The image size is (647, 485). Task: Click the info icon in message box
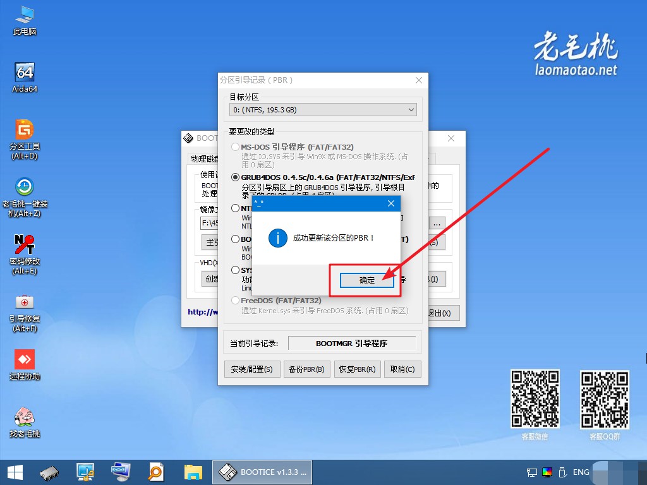278,238
